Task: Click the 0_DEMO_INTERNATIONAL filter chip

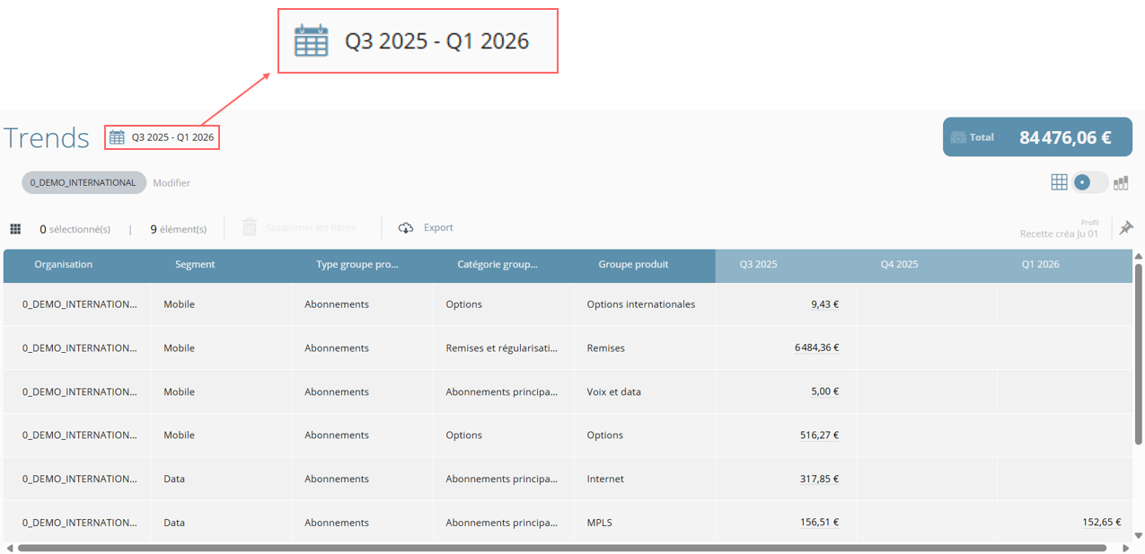Action: point(84,182)
